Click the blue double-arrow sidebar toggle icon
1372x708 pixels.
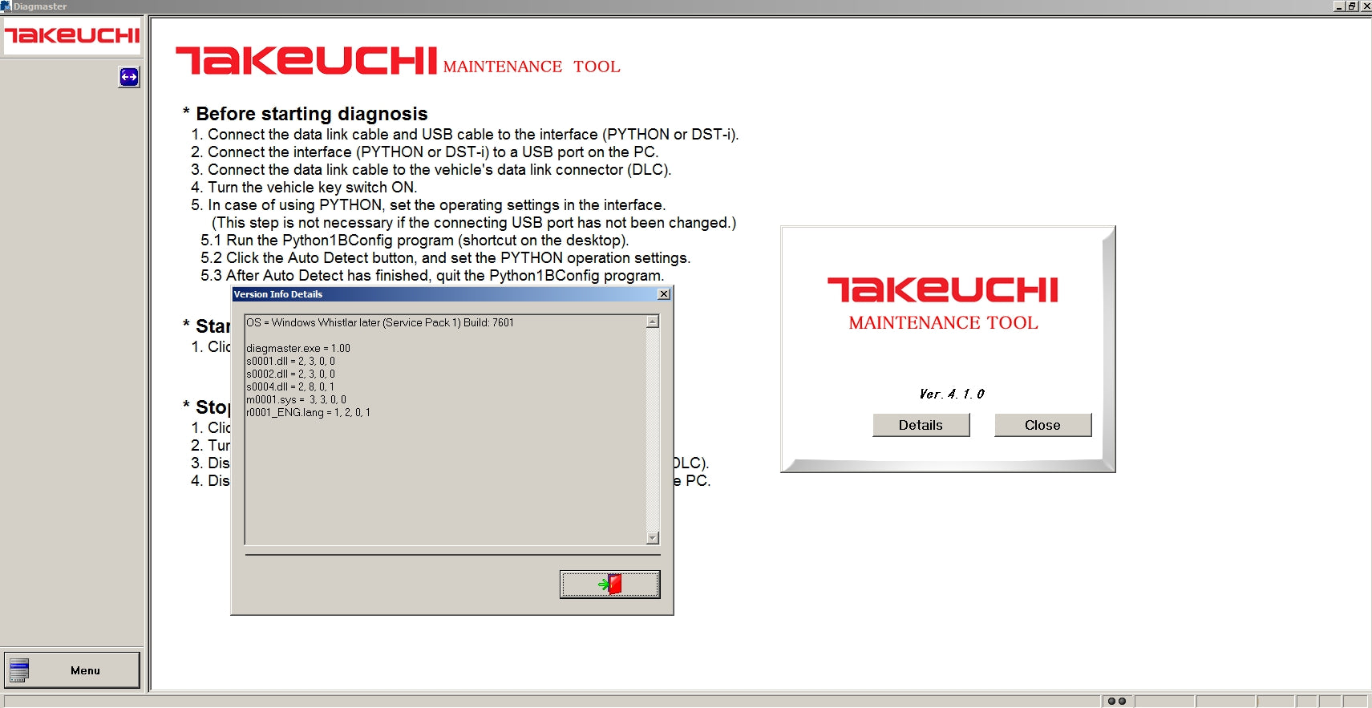(x=128, y=77)
